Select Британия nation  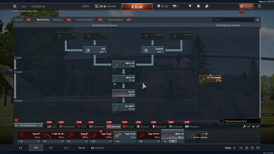tap(97, 126)
